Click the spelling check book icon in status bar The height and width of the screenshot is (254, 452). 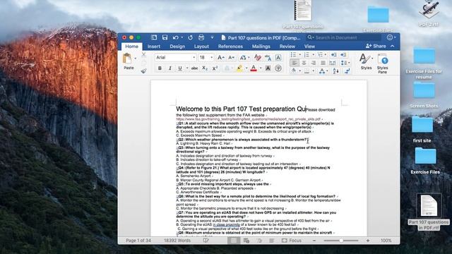[x=206, y=240]
